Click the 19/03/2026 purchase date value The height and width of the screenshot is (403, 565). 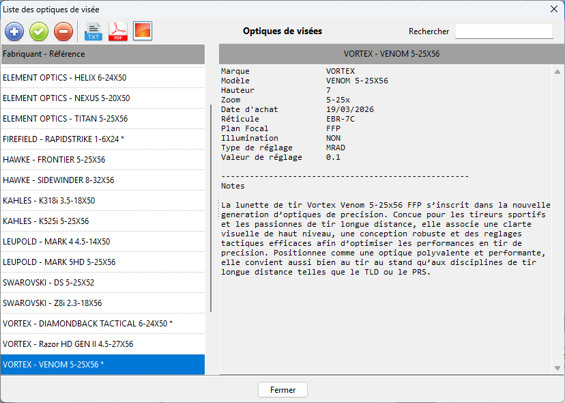[350, 109]
